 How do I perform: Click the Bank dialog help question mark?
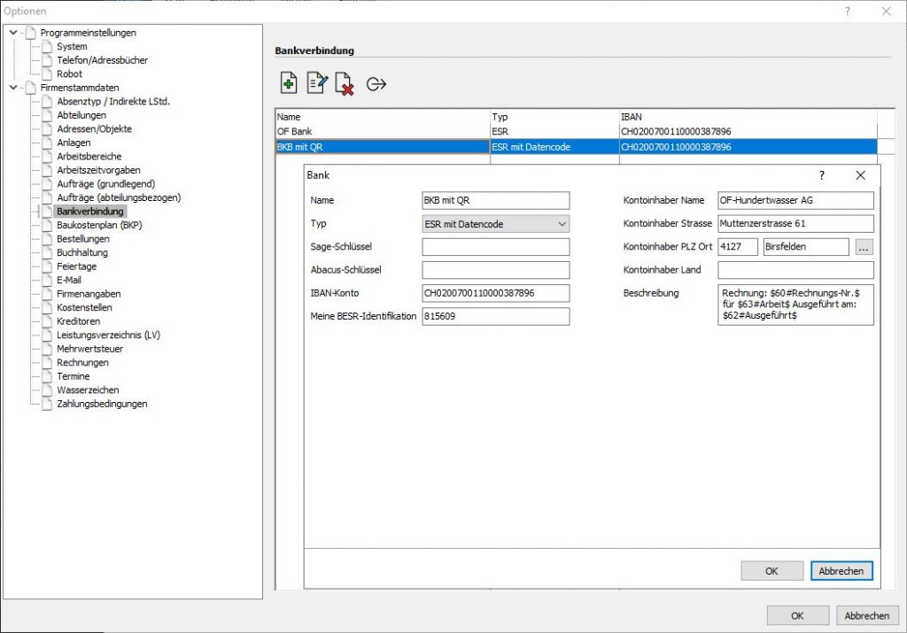coord(822,175)
